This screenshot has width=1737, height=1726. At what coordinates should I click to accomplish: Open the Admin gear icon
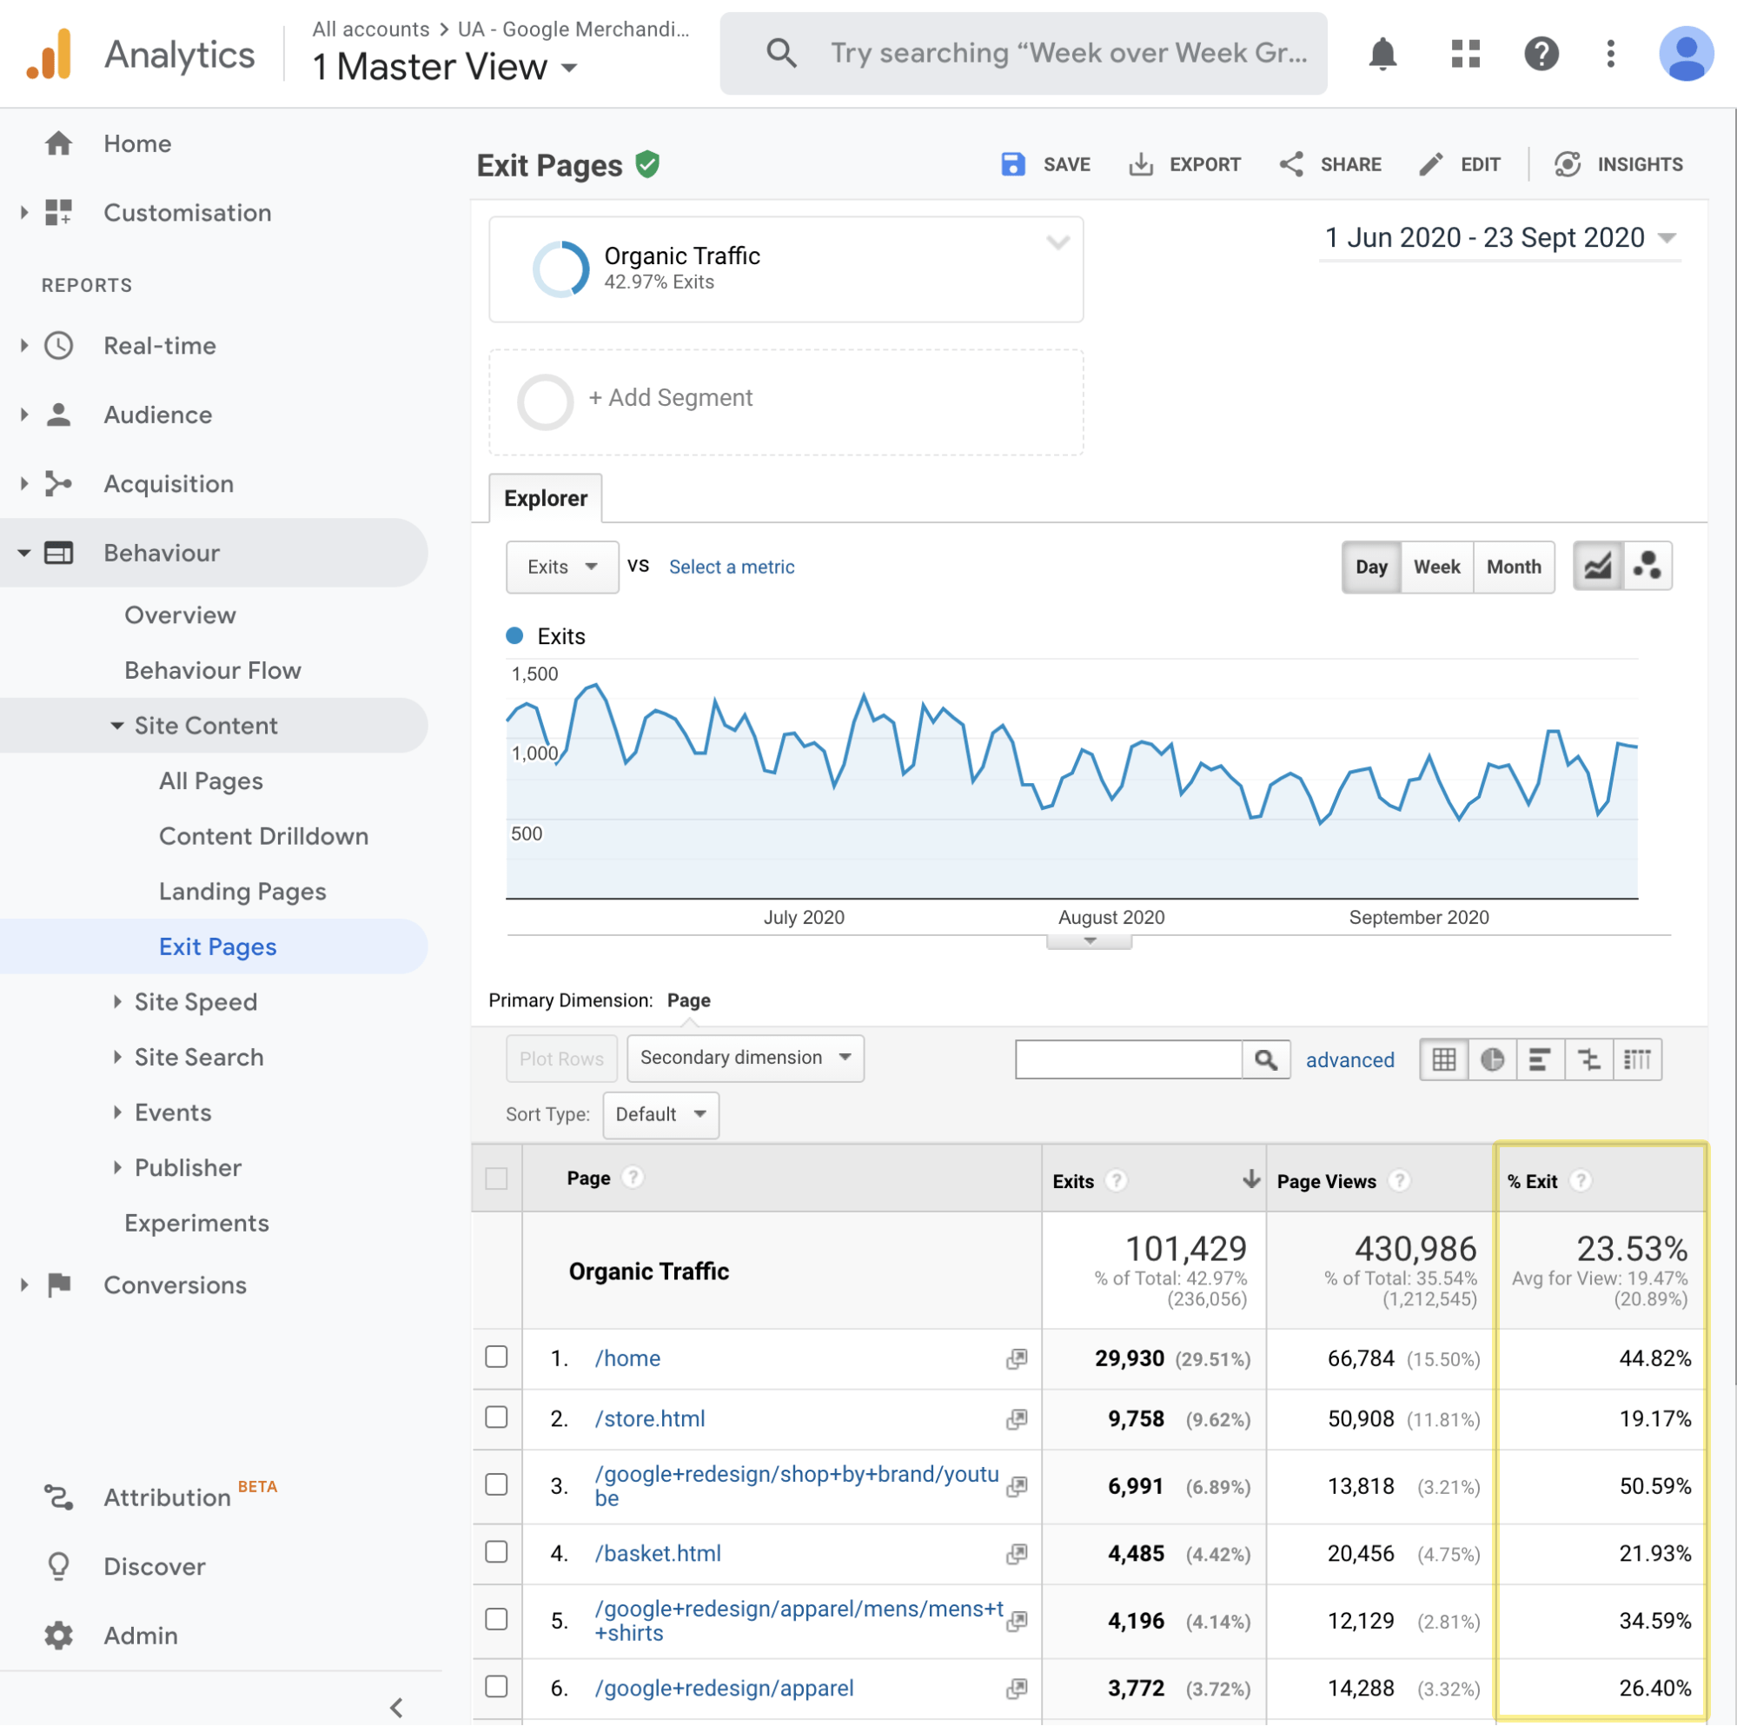tap(59, 1634)
